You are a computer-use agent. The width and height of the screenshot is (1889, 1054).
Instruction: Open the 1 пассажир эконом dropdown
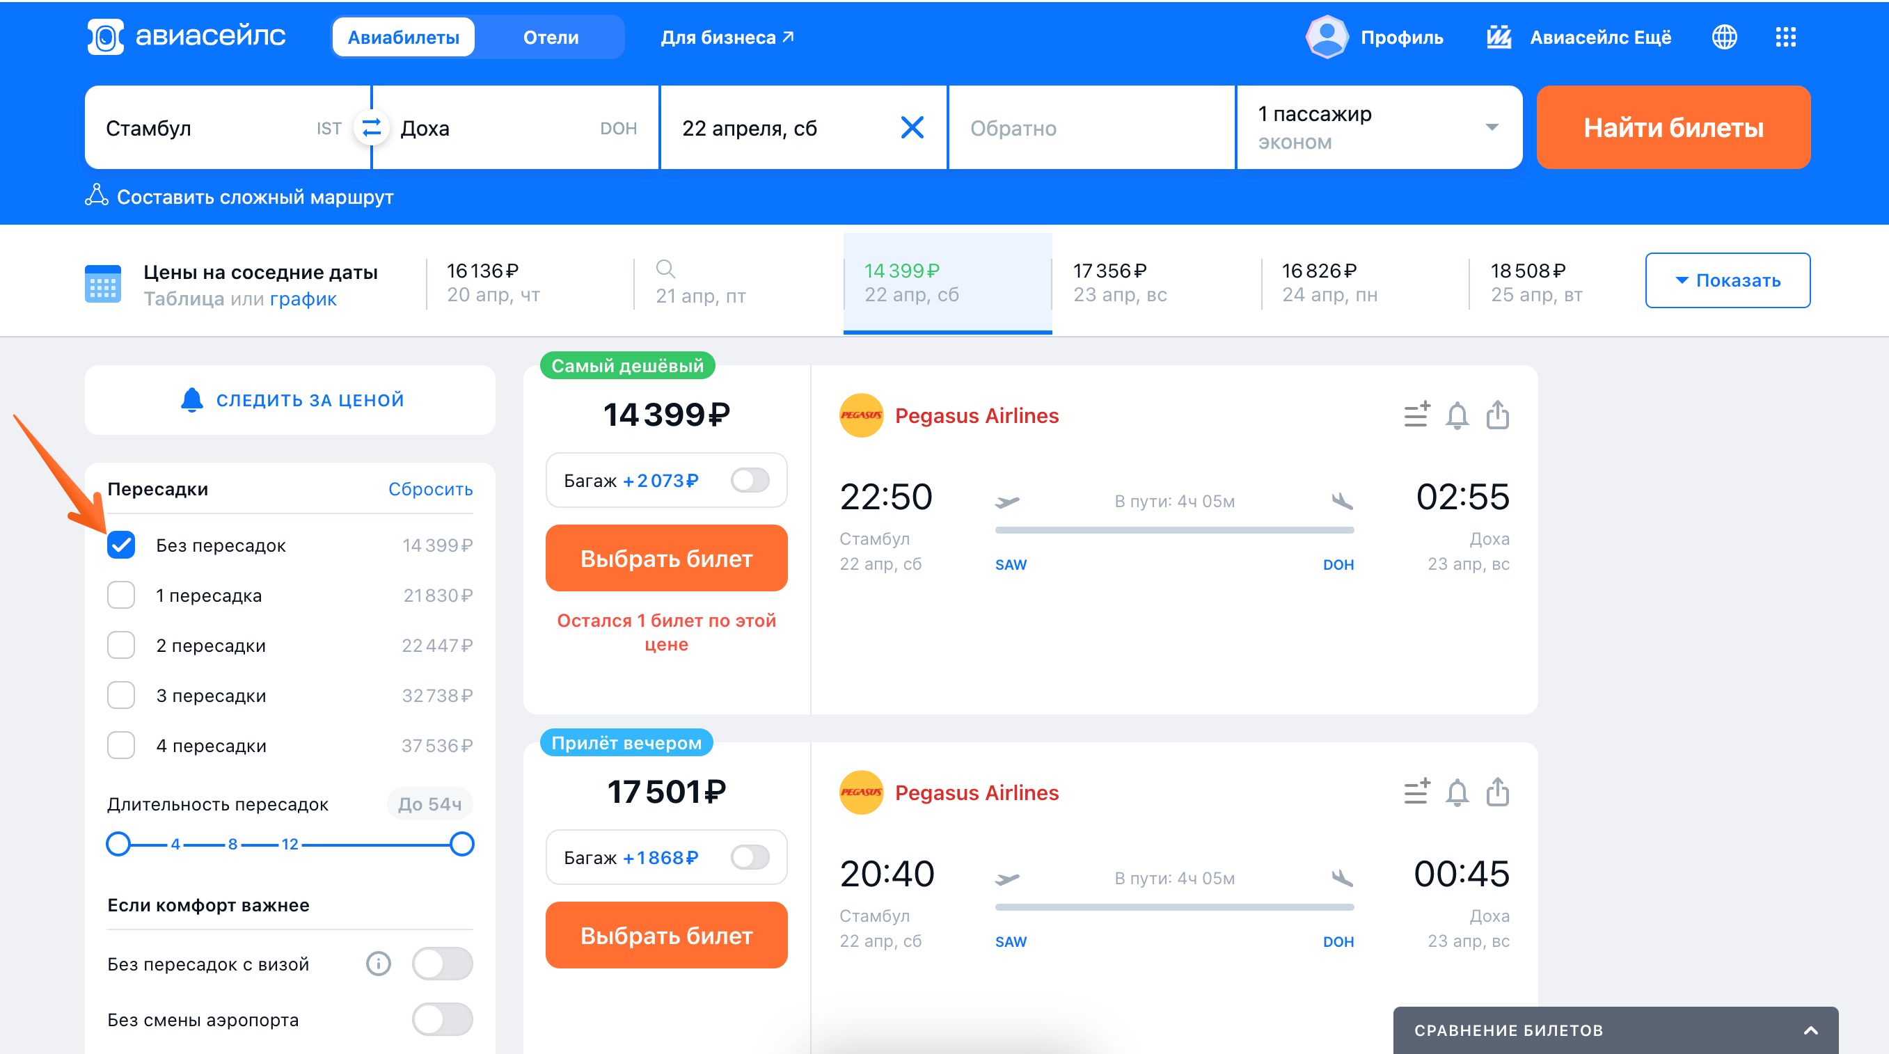1379,127
